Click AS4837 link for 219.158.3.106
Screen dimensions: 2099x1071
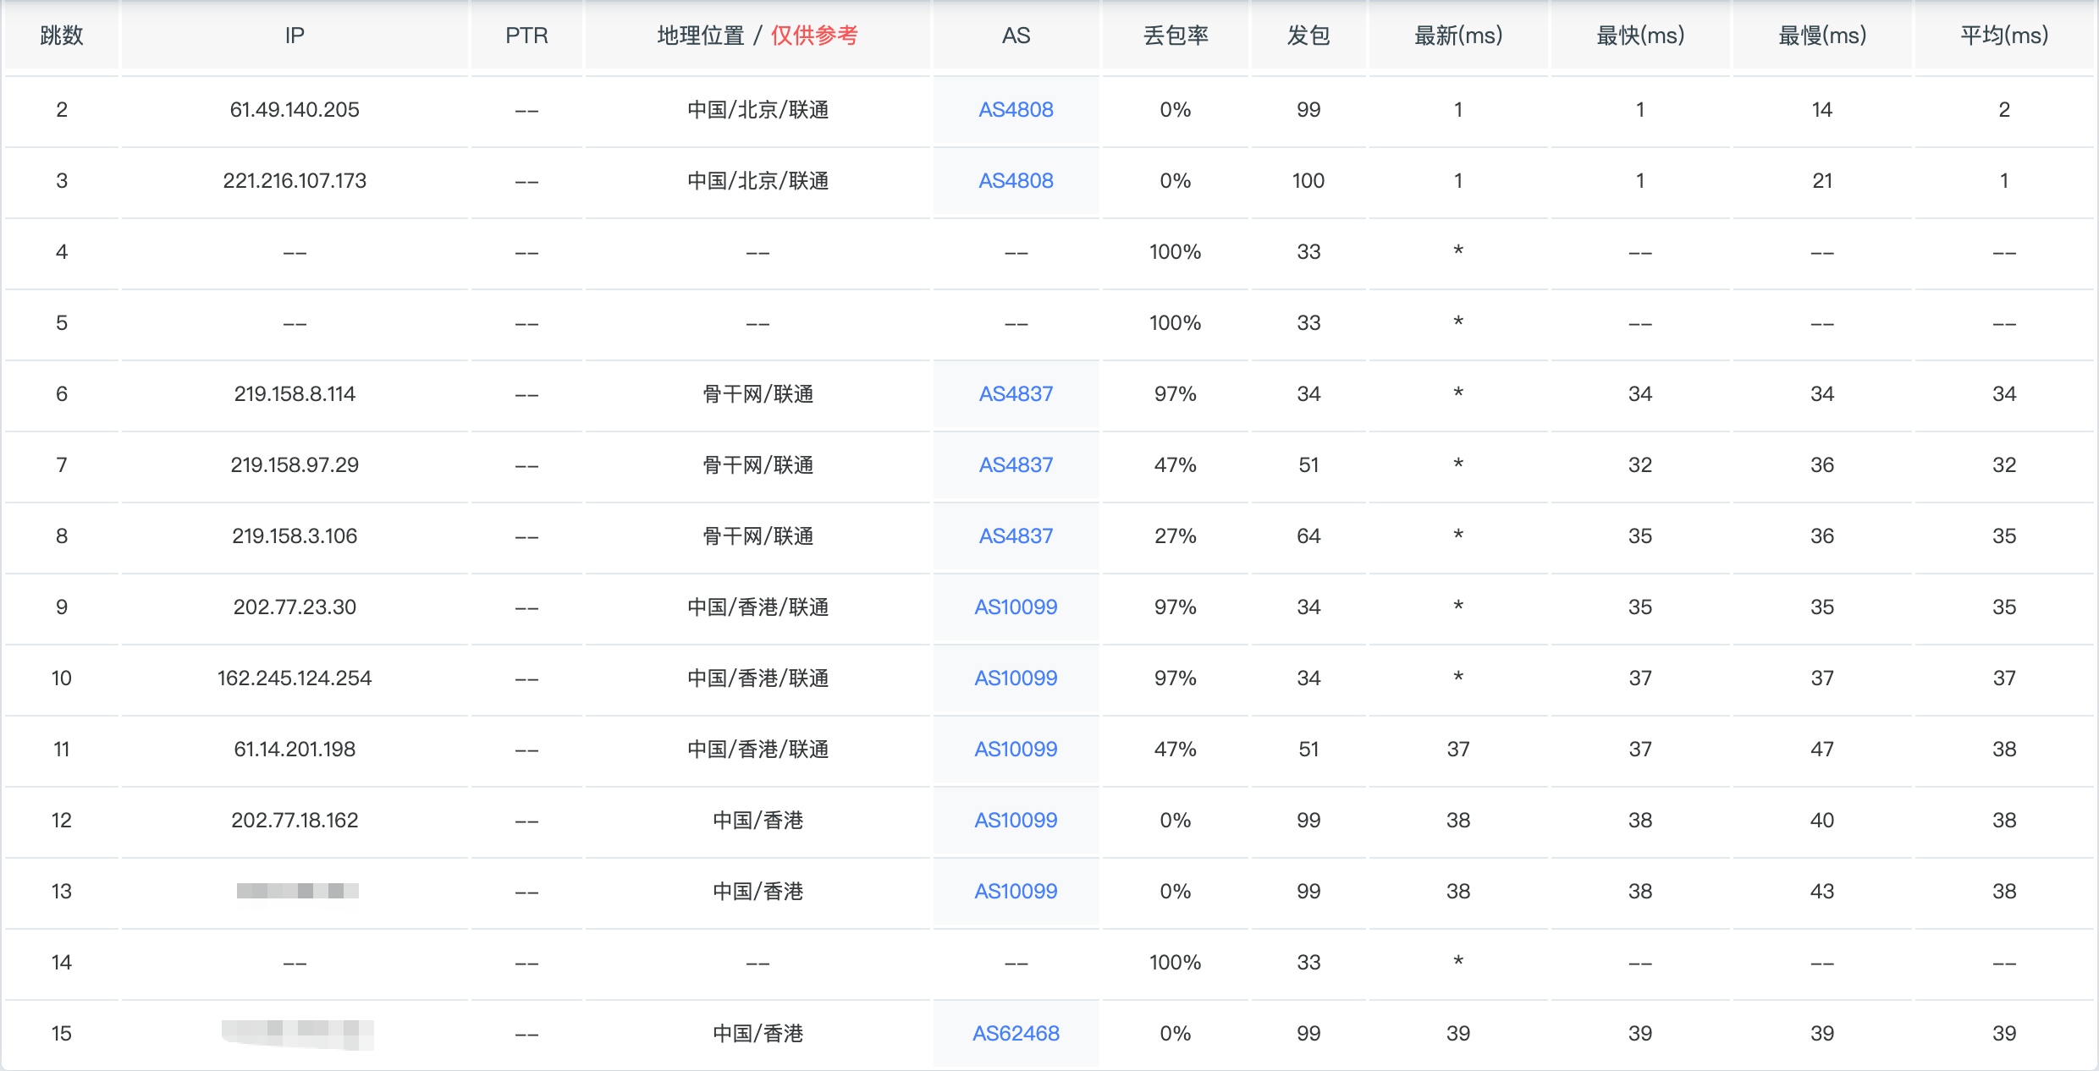click(x=1016, y=536)
